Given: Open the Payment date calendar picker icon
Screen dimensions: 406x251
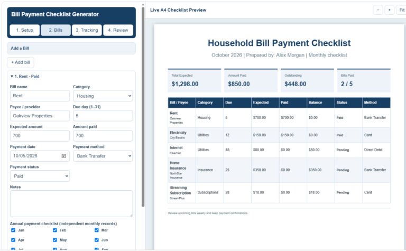Looking at the screenshot, I should point(63,156).
